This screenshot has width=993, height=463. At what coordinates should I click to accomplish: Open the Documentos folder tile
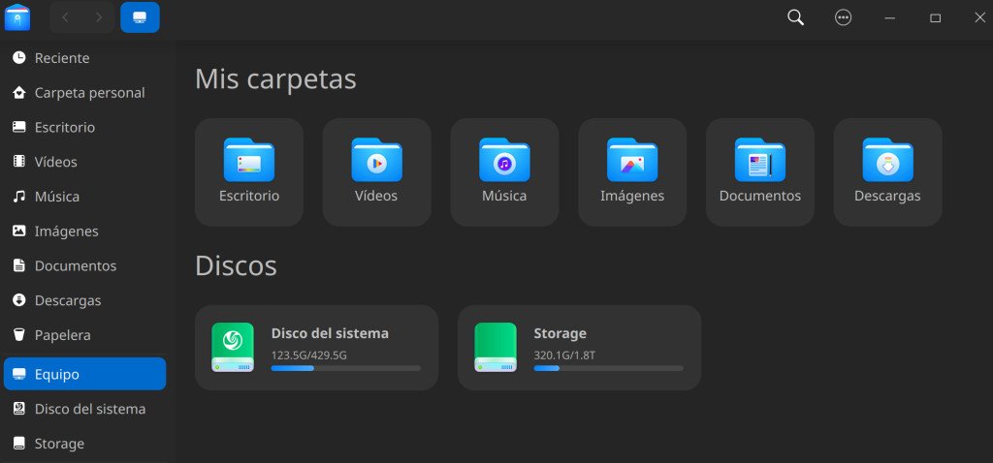tap(760, 172)
